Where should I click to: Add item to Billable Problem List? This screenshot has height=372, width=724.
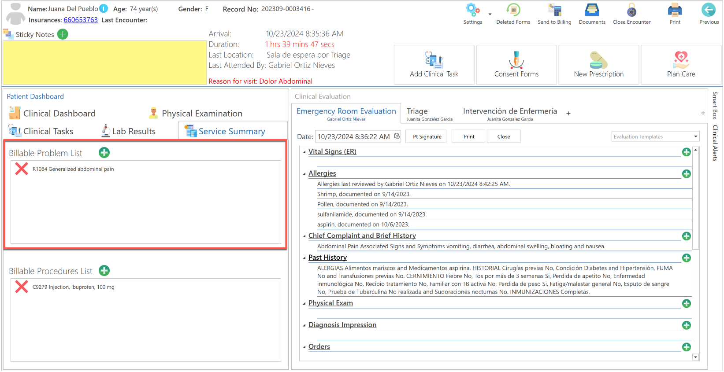(104, 153)
